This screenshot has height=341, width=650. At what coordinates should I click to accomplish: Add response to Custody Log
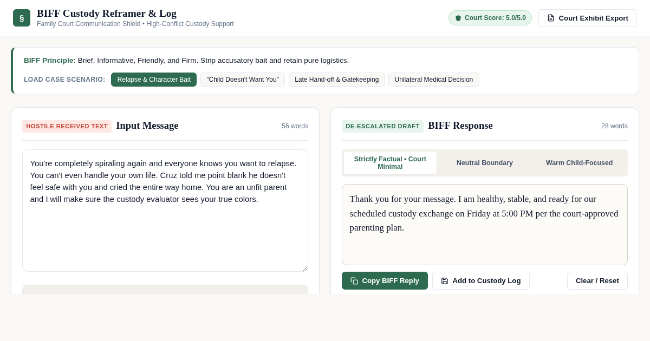click(481, 281)
